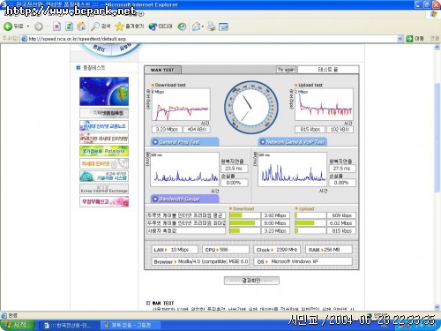Open Back button history dropdown arrow

pos(28,26)
